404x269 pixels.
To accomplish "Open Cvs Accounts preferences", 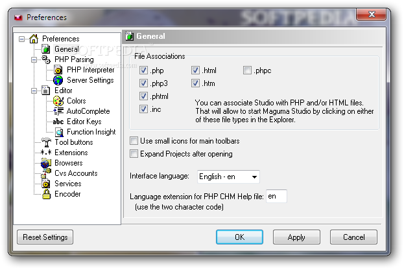I will 76,173.
